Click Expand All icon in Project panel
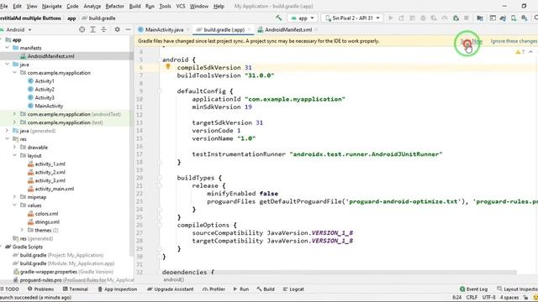538x302 pixels. 93,30
